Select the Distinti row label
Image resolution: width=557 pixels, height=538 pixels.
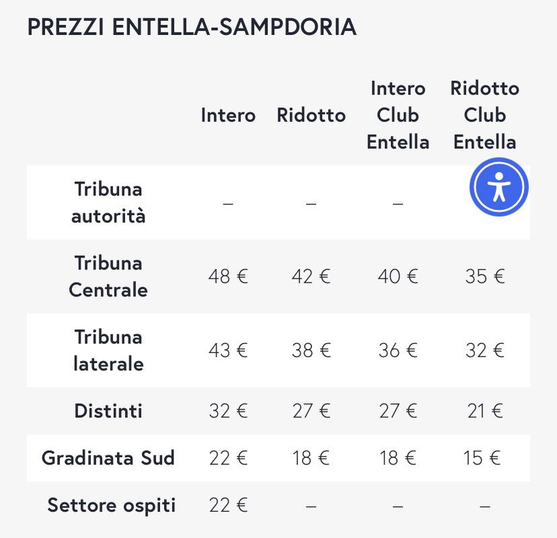[x=108, y=411]
